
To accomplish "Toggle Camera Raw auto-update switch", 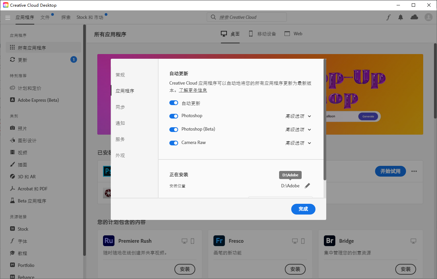I will click(174, 143).
